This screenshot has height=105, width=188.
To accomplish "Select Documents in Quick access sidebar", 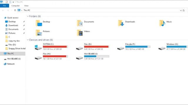I will point(14,29).
